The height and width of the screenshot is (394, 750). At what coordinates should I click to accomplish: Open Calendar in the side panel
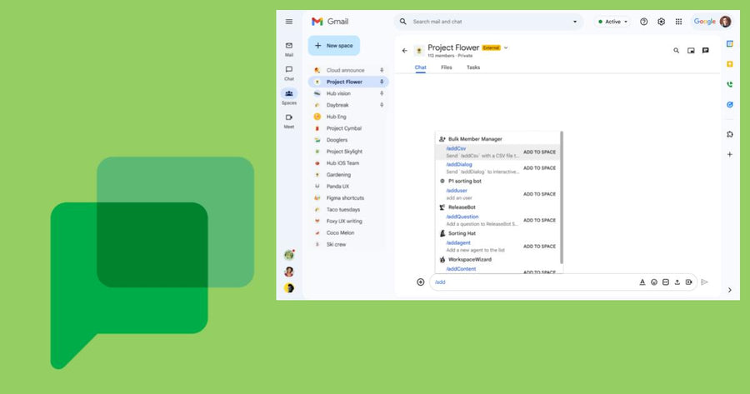click(x=730, y=44)
